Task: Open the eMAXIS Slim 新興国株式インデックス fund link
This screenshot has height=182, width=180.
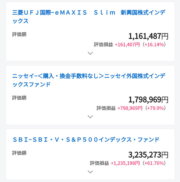Action: coord(88,16)
